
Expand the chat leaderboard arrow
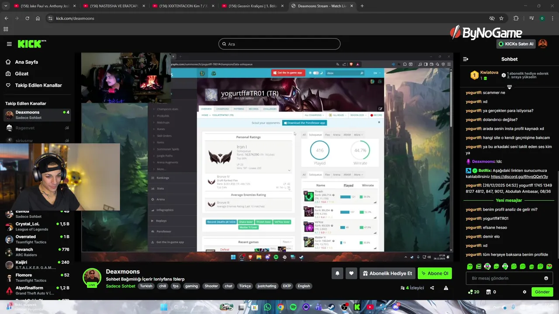[509, 87]
